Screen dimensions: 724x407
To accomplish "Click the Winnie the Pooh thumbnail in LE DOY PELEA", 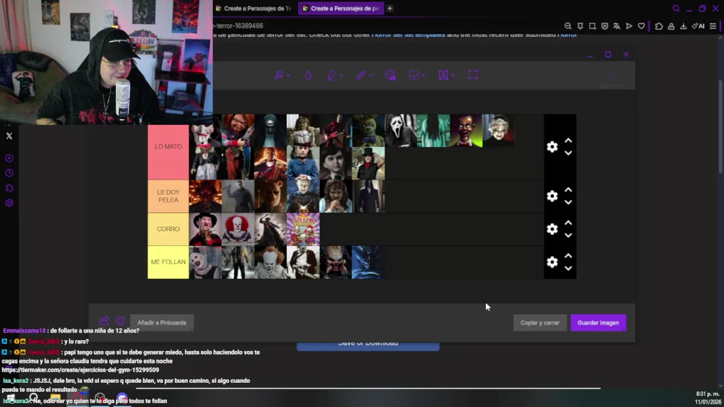I will [270, 196].
